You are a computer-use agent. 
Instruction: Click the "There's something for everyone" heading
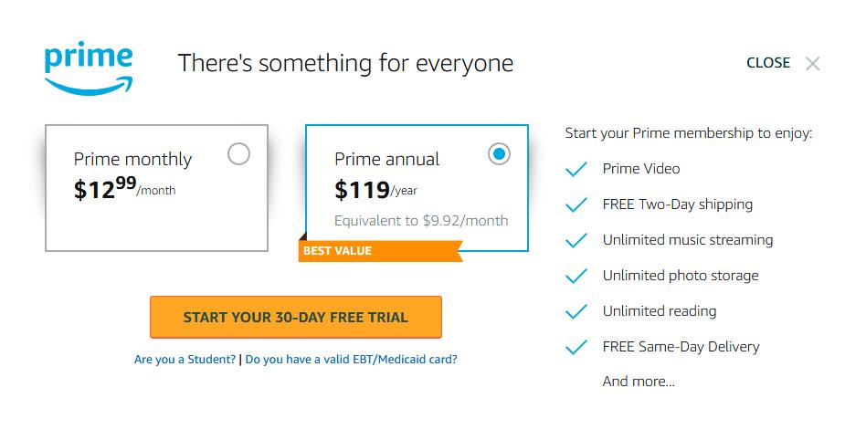coord(345,63)
